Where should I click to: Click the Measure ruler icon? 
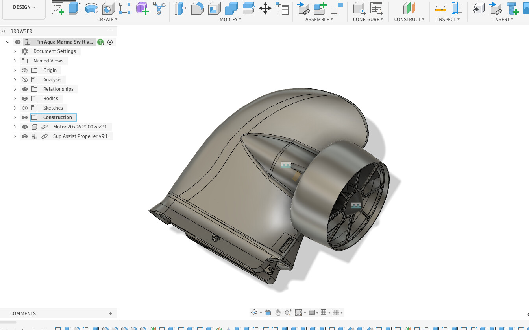[x=440, y=8]
